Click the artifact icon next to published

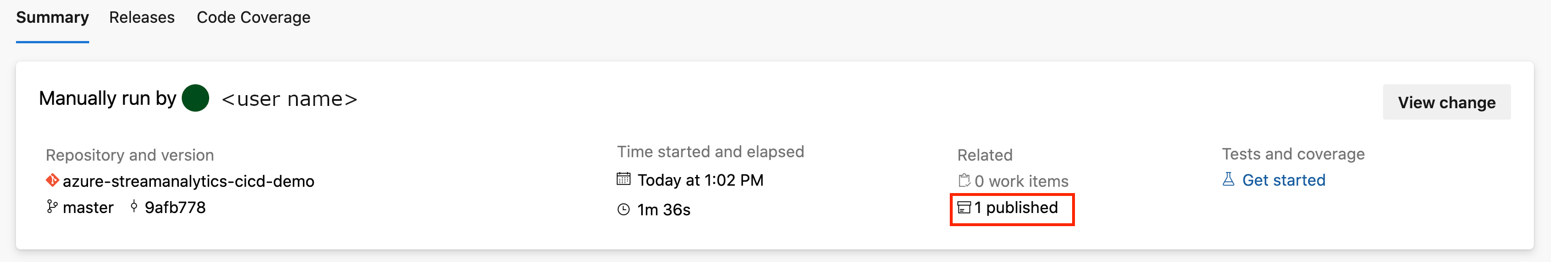[964, 208]
